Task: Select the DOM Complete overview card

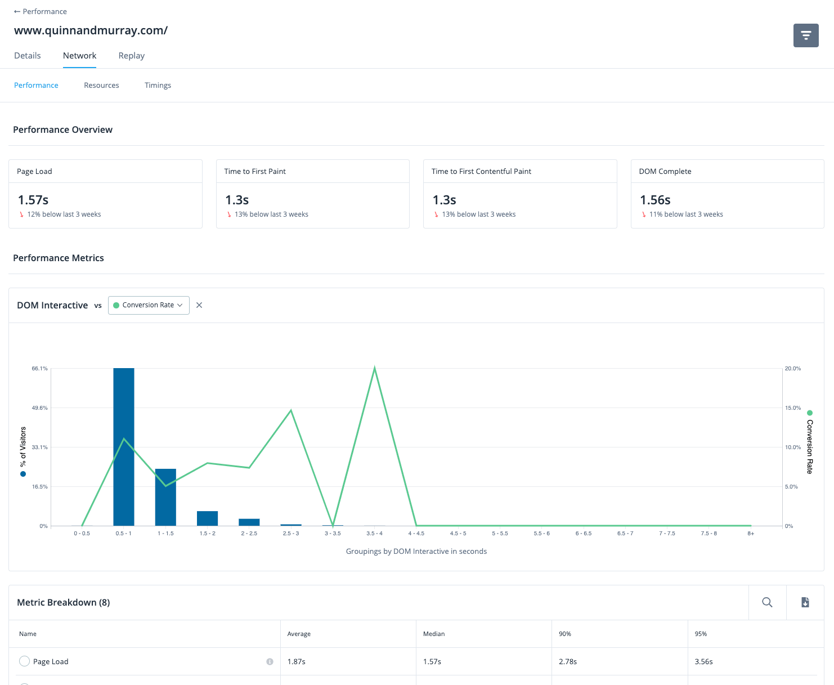Action: click(x=727, y=194)
